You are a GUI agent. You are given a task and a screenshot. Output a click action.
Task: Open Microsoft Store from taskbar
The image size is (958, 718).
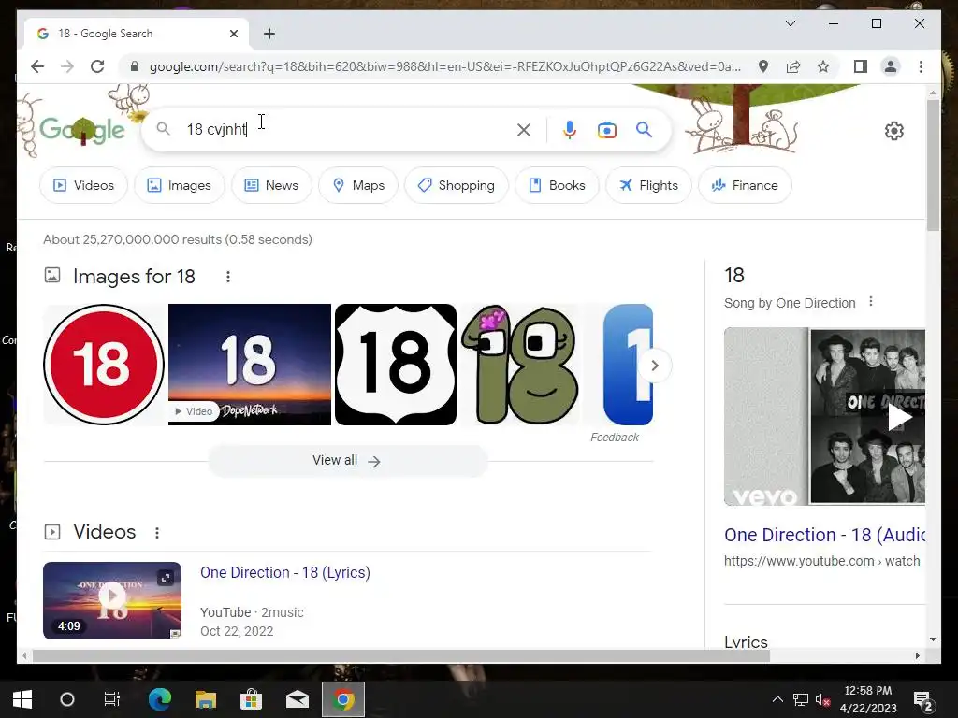click(x=251, y=699)
